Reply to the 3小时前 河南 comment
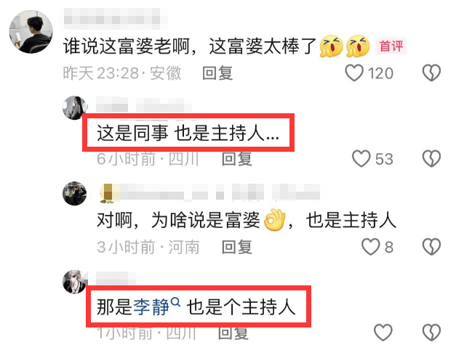Viewport: 456px width, 350px height. click(x=236, y=247)
